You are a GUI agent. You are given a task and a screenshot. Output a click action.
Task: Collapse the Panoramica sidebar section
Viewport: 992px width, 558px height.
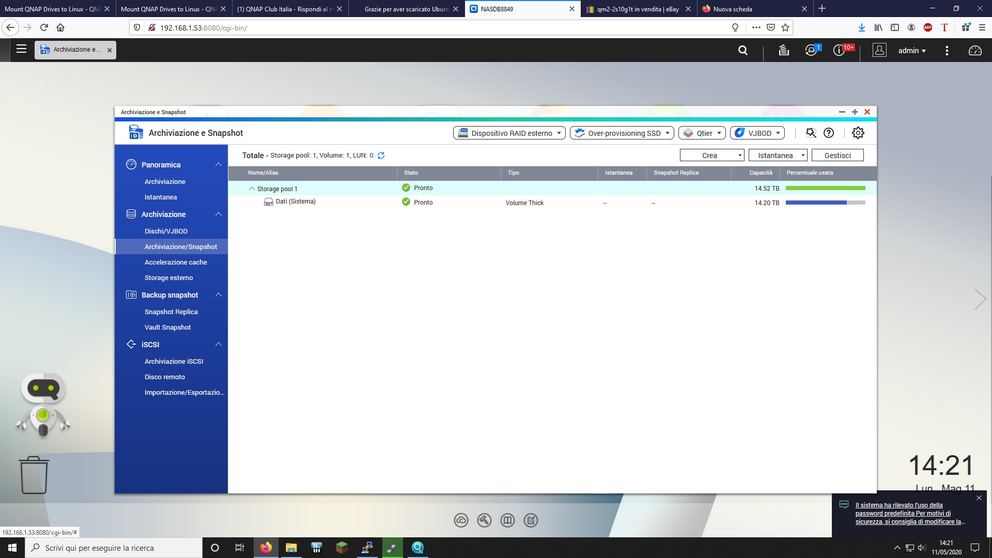coord(218,164)
